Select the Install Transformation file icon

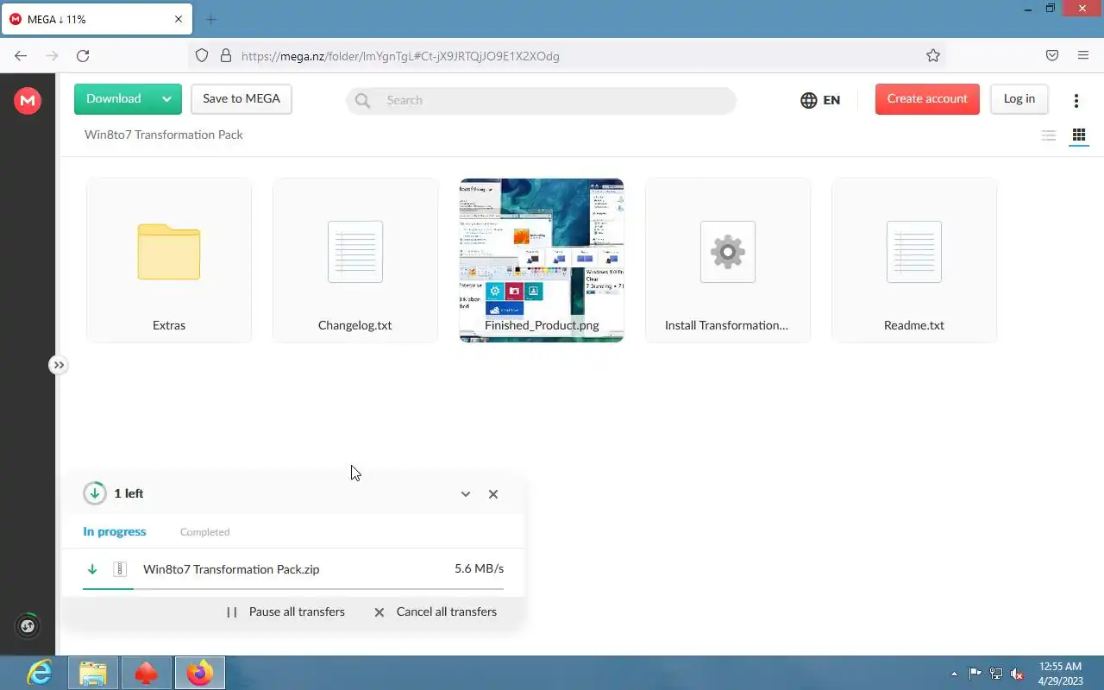728,252
